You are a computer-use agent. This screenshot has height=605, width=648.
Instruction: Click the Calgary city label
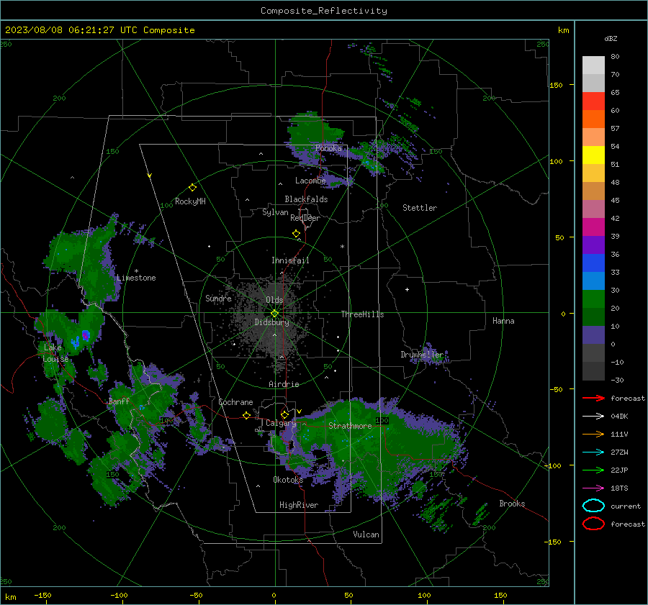(x=281, y=423)
